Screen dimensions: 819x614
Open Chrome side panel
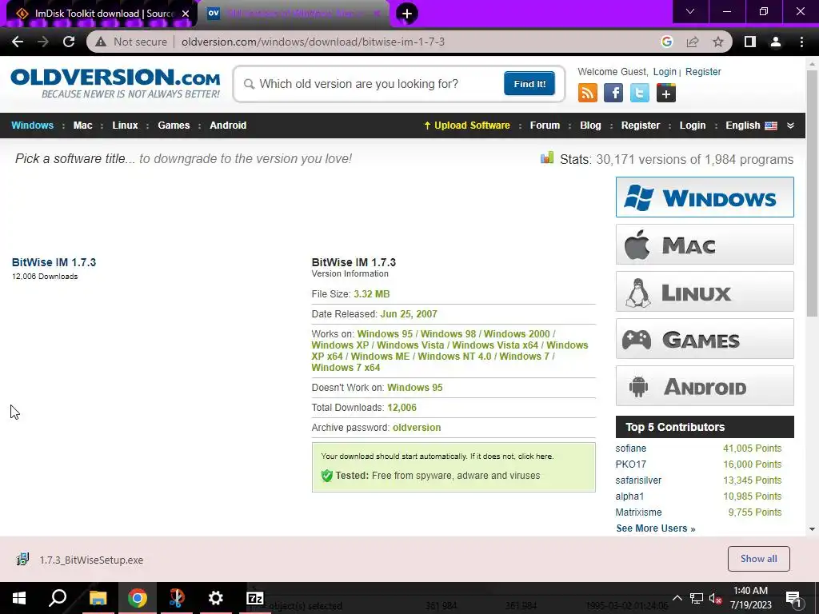click(x=750, y=42)
